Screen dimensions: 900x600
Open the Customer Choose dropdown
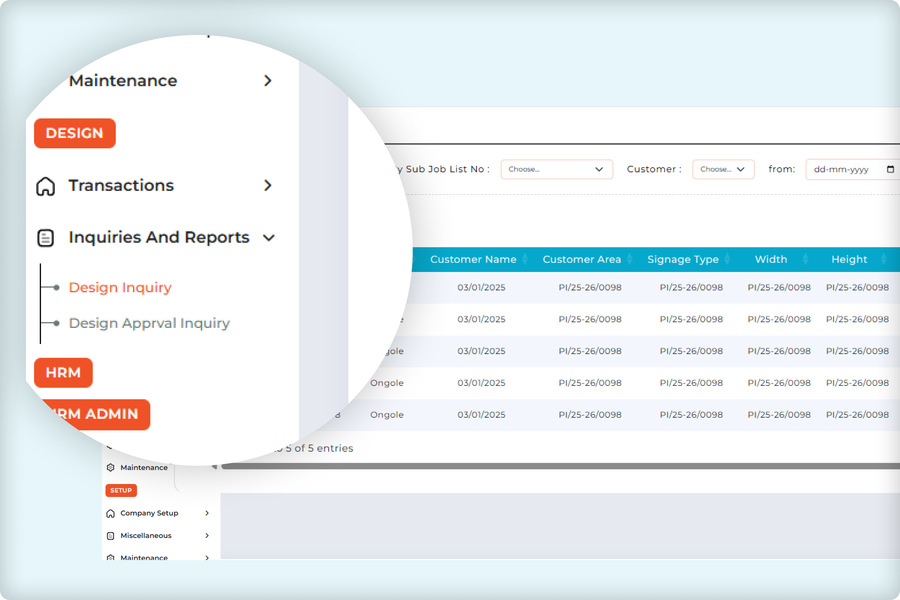click(723, 169)
